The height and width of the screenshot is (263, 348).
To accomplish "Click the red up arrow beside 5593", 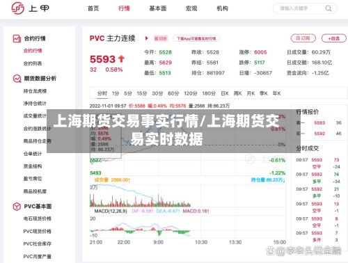I will 121,58.
